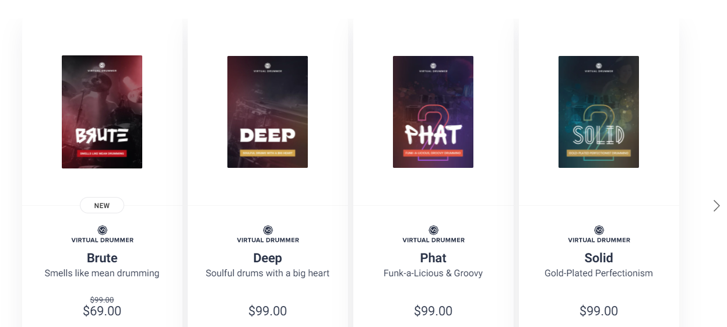Click the $99.00 price under Deep
This screenshot has height=327, width=727.
click(x=268, y=311)
